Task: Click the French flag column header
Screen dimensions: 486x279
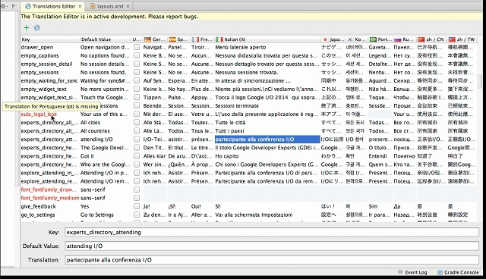Action: pyautogui.click(x=202, y=39)
